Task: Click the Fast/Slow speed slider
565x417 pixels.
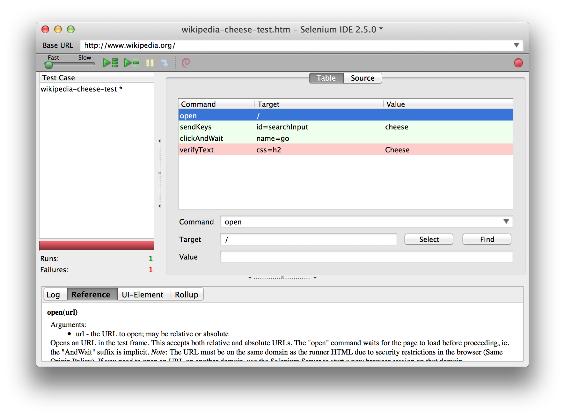Action: click(70, 64)
